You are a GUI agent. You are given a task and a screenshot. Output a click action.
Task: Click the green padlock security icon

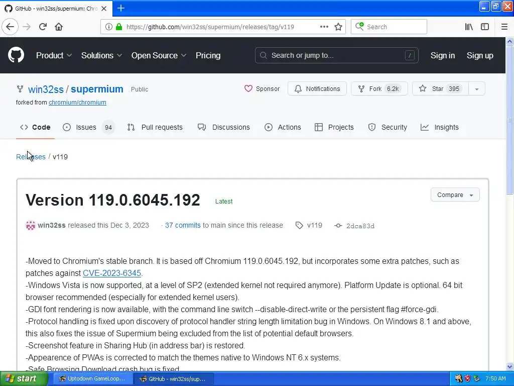(118, 27)
